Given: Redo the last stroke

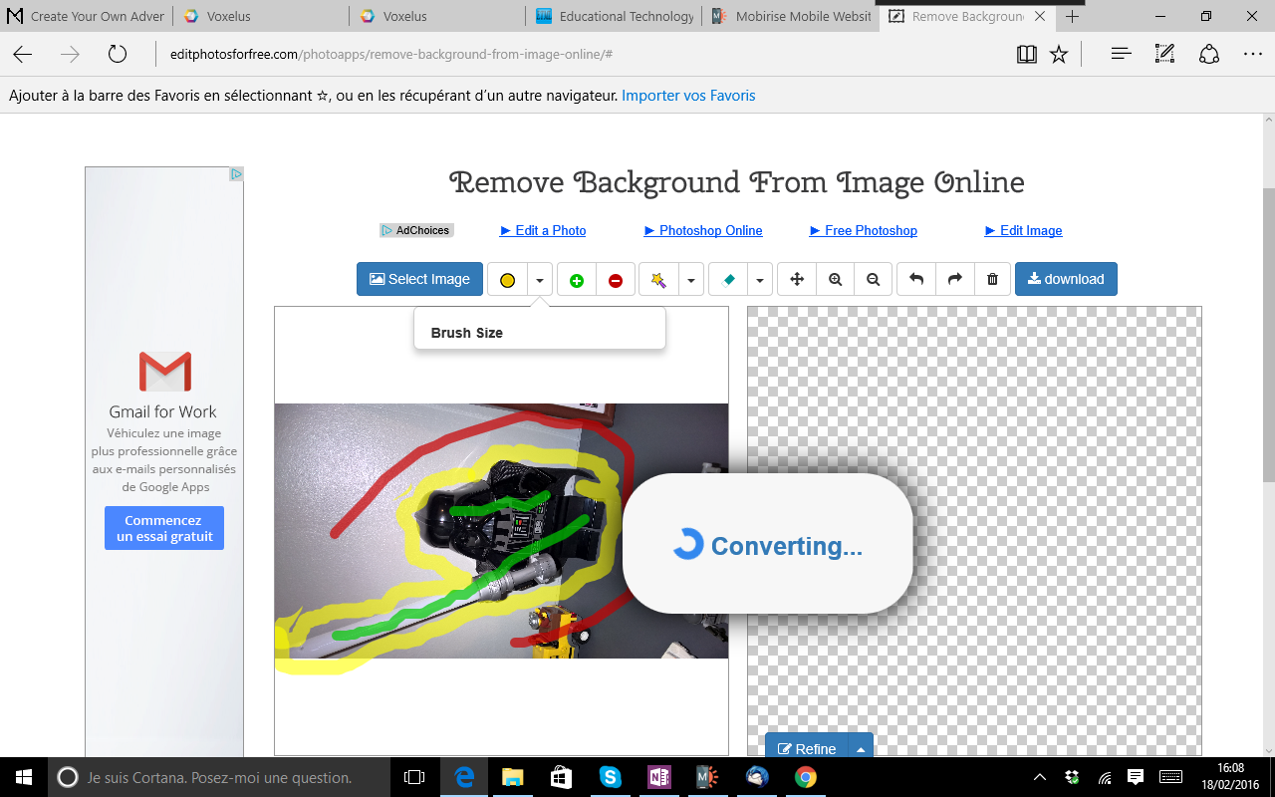Looking at the screenshot, I should click(x=954, y=280).
